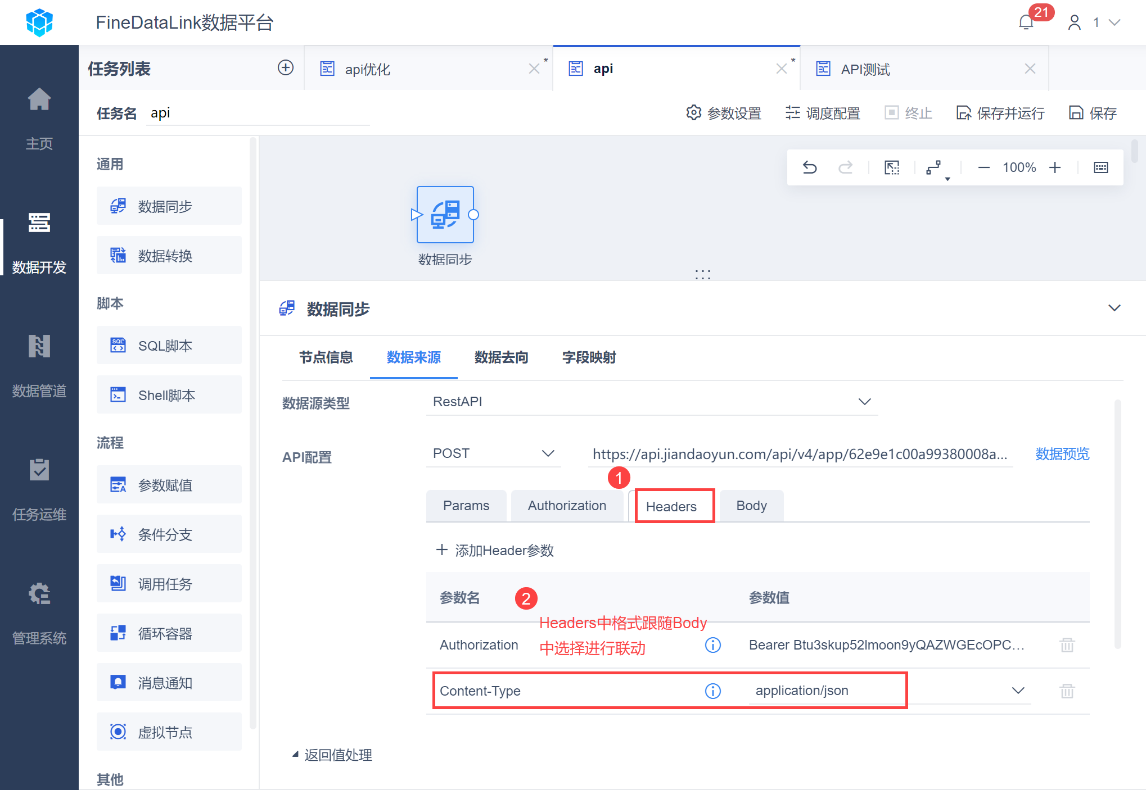Open auto-layout tool in canvas toolbar
Viewport: 1146px width, 790px height.
[x=934, y=167]
